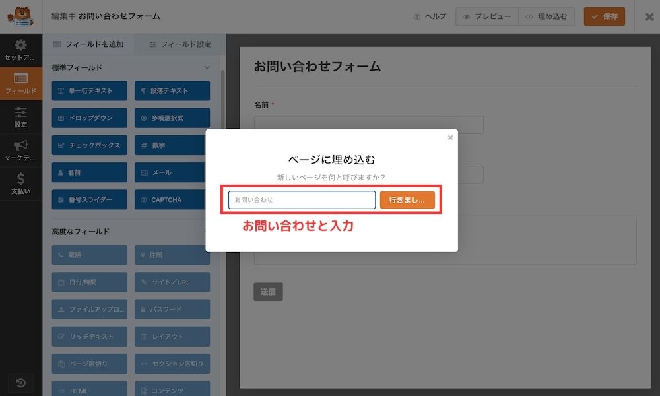
Task: Add a 番号スライダー field
Action: click(89, 200)
